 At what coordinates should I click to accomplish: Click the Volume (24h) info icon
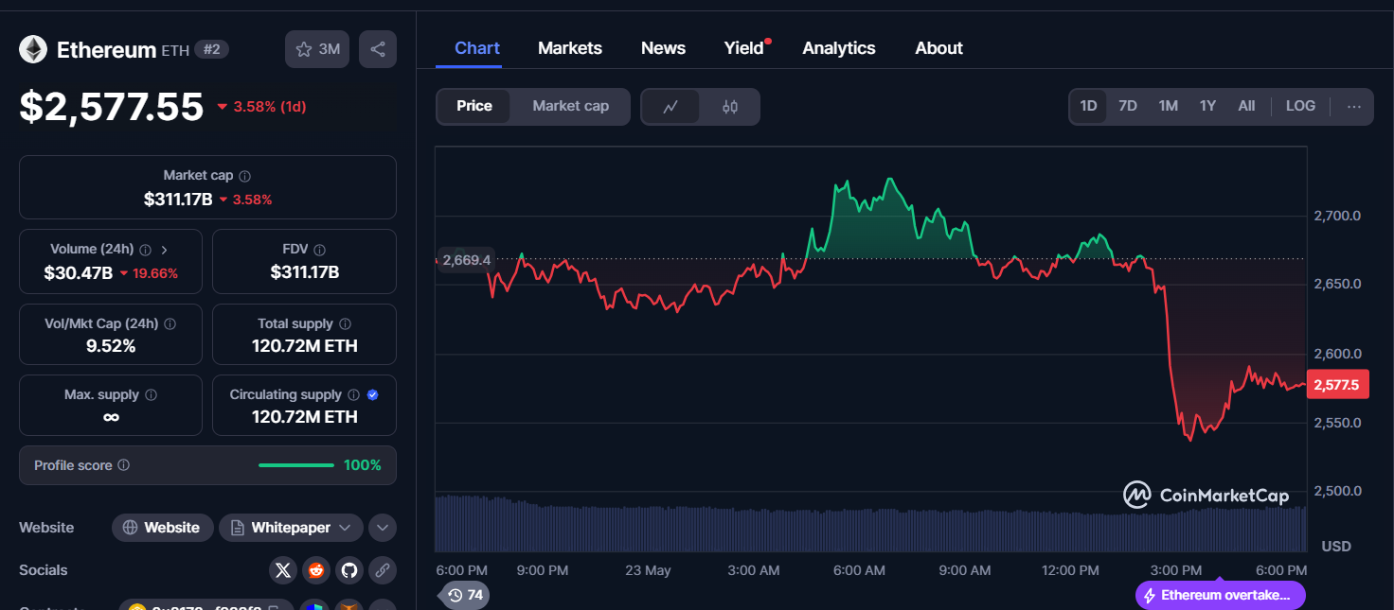tap(145, 250)
